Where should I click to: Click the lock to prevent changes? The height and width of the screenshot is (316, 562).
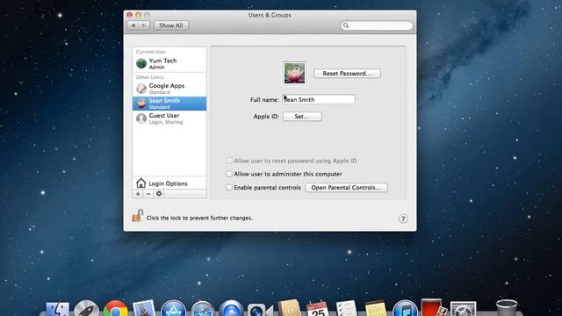pos(137,216)
